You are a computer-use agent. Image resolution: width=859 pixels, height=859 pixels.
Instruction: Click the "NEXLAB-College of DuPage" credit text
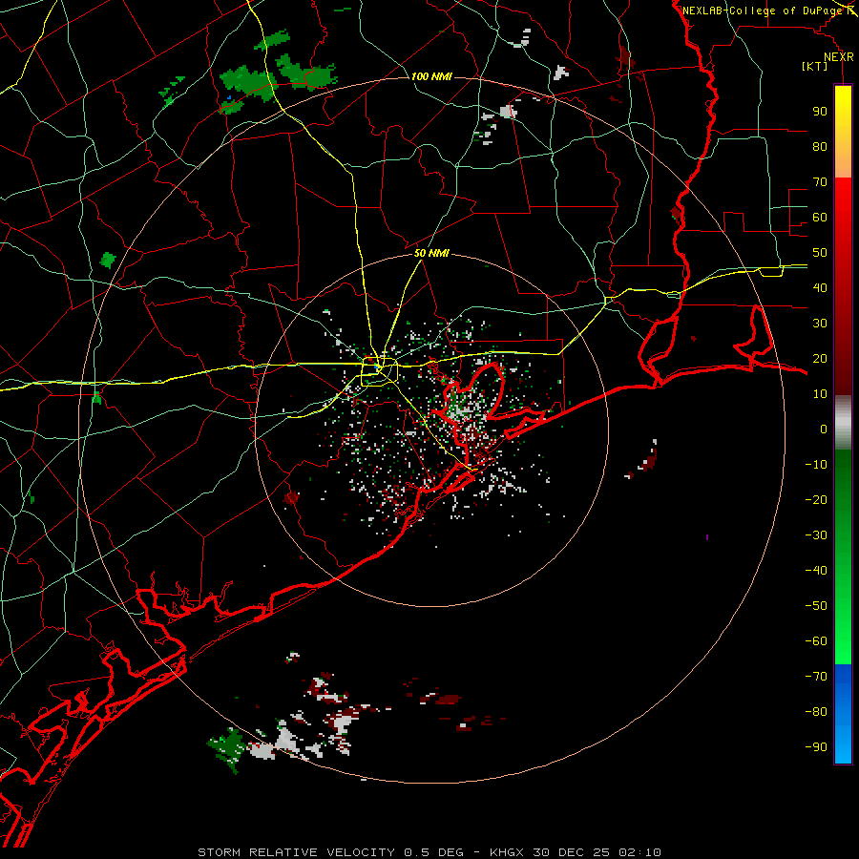pos(762,10)
